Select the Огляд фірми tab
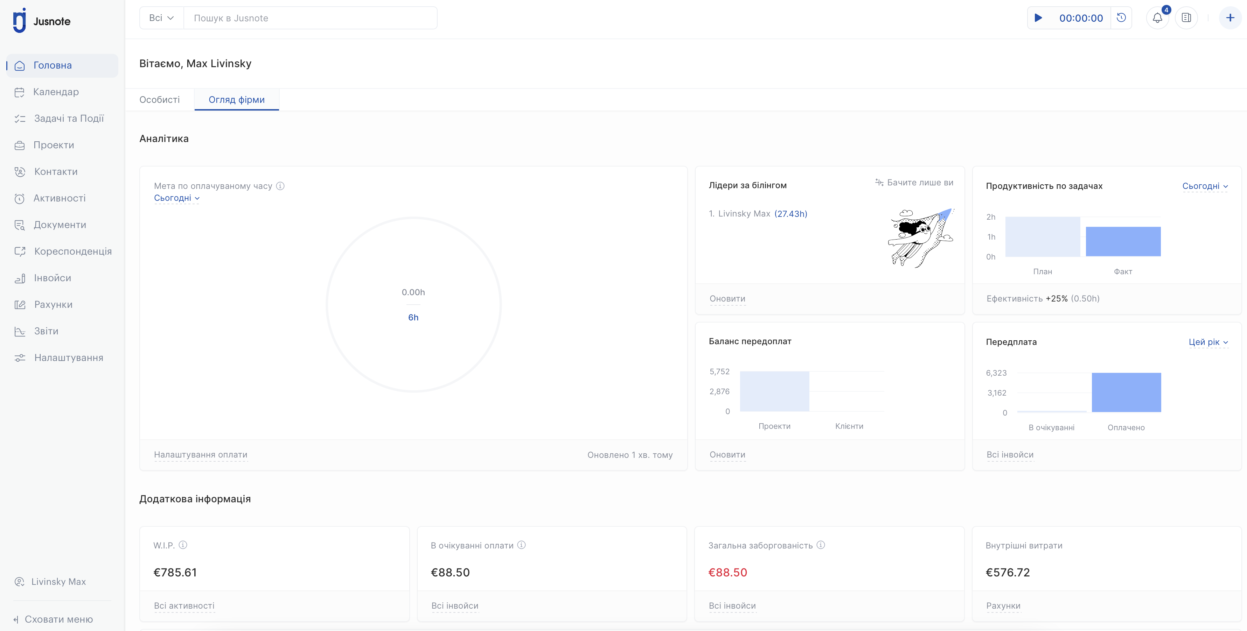This screenshot has height=631, width=1247. coord(237,100)
